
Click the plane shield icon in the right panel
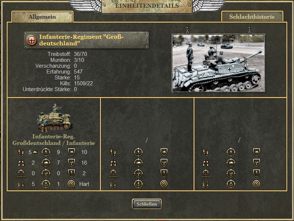[x=256, y=163]
